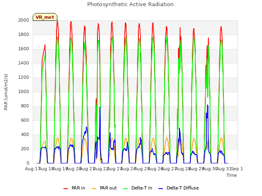Click the Sep 1 x-axis tick label

pyautogui.click(x=237, y=169)
